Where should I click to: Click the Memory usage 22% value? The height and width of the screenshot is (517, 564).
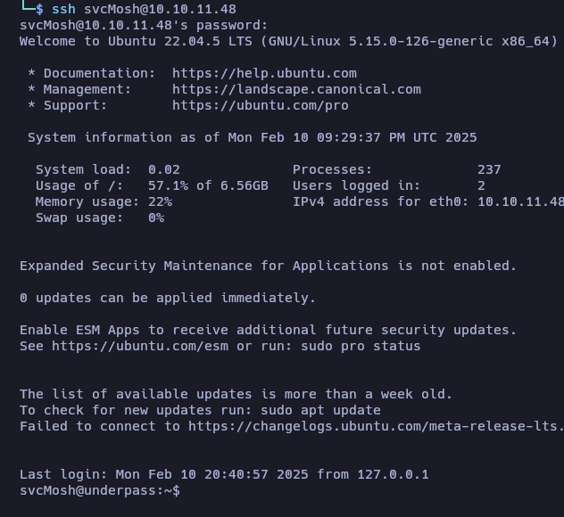[160, 201]
